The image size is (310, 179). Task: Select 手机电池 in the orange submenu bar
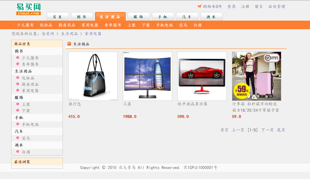coord(164,25)
